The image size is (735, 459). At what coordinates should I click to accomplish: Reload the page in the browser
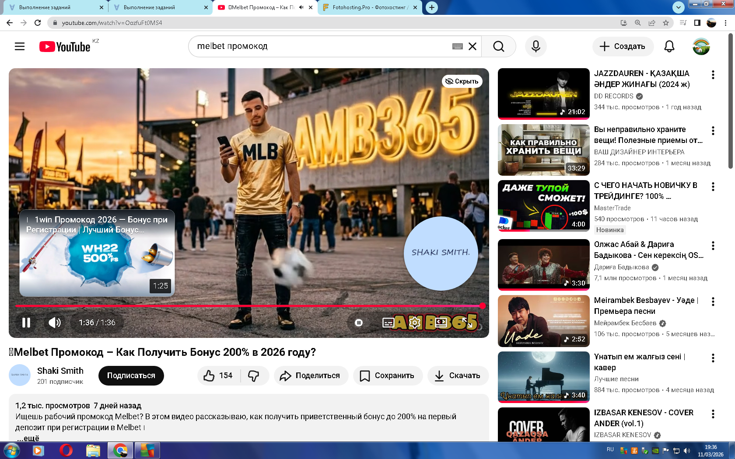tap(38, 23)
